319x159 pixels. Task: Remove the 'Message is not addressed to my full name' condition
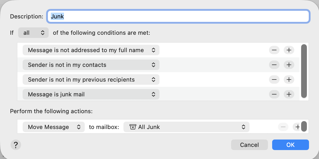274,50
